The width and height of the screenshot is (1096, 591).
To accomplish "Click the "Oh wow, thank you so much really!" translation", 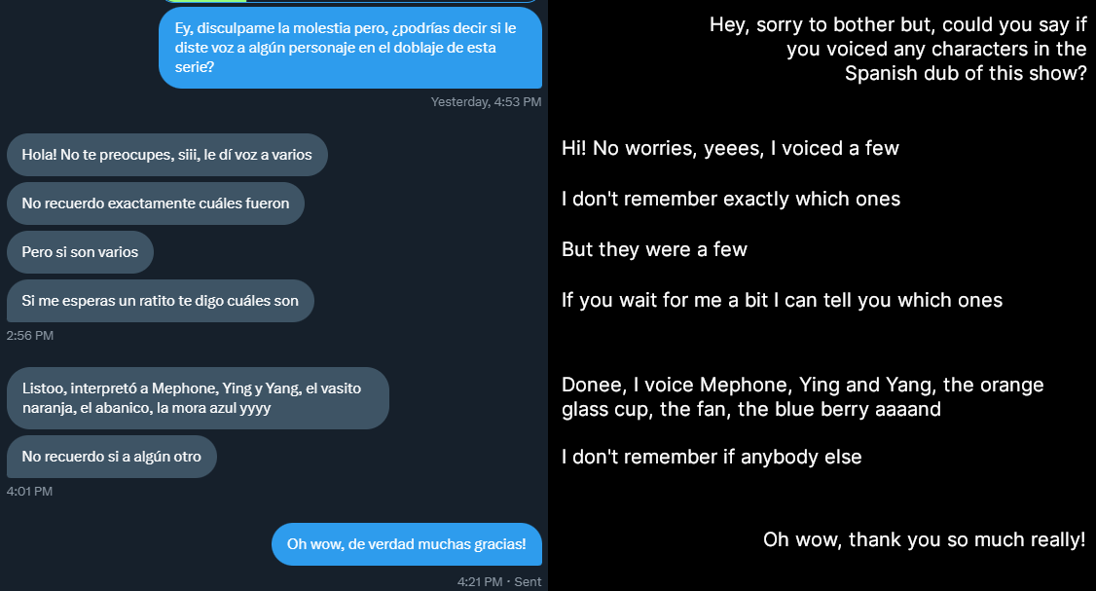I will coord(924,539).
